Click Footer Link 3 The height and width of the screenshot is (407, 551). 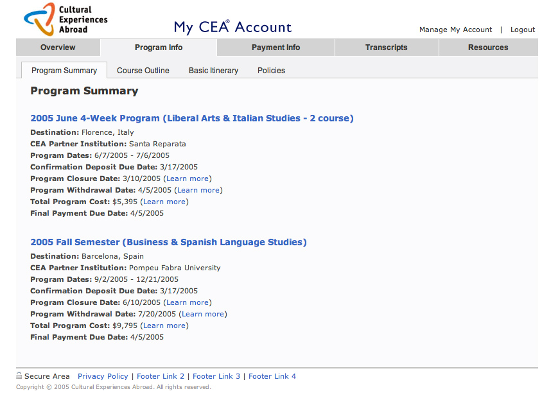coord(216,376)
